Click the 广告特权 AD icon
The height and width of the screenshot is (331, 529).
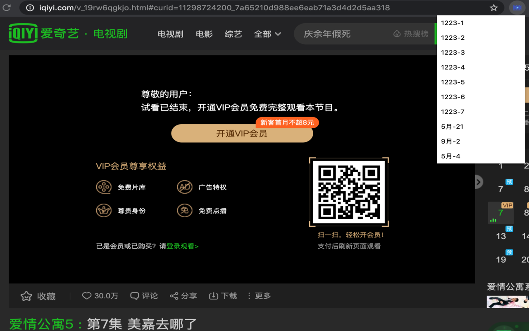coord(185,187)
